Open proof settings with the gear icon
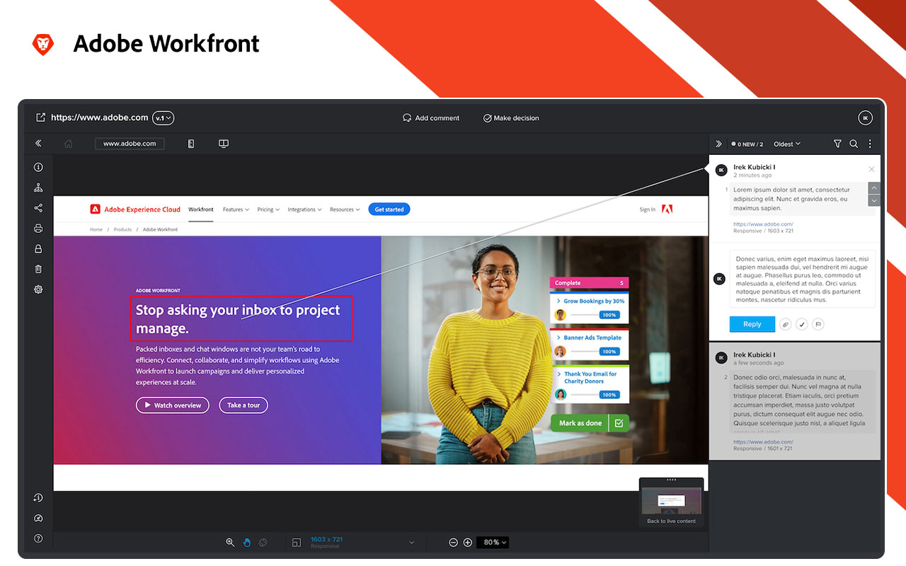The image size is (906, 566). click(x=38, y=289)
